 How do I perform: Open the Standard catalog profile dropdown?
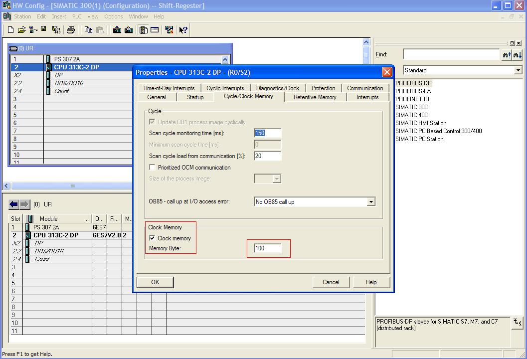pyautogui.click(x=518, y=70)
